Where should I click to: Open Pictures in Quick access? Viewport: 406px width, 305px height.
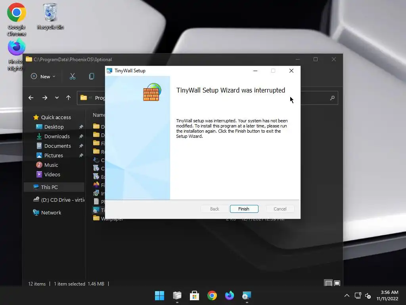coord(50,155)
